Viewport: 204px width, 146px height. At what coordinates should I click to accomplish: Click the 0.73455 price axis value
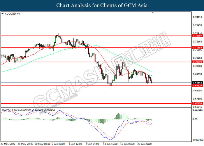(x=197, y=25)
